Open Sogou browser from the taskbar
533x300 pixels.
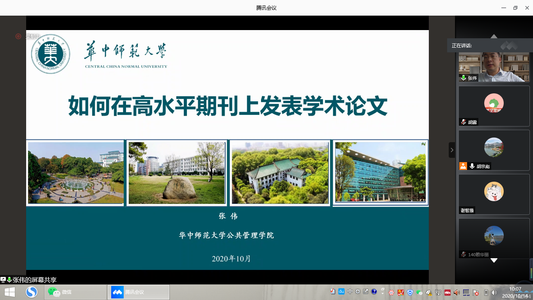pyautogui.click(x=32, y=292)
